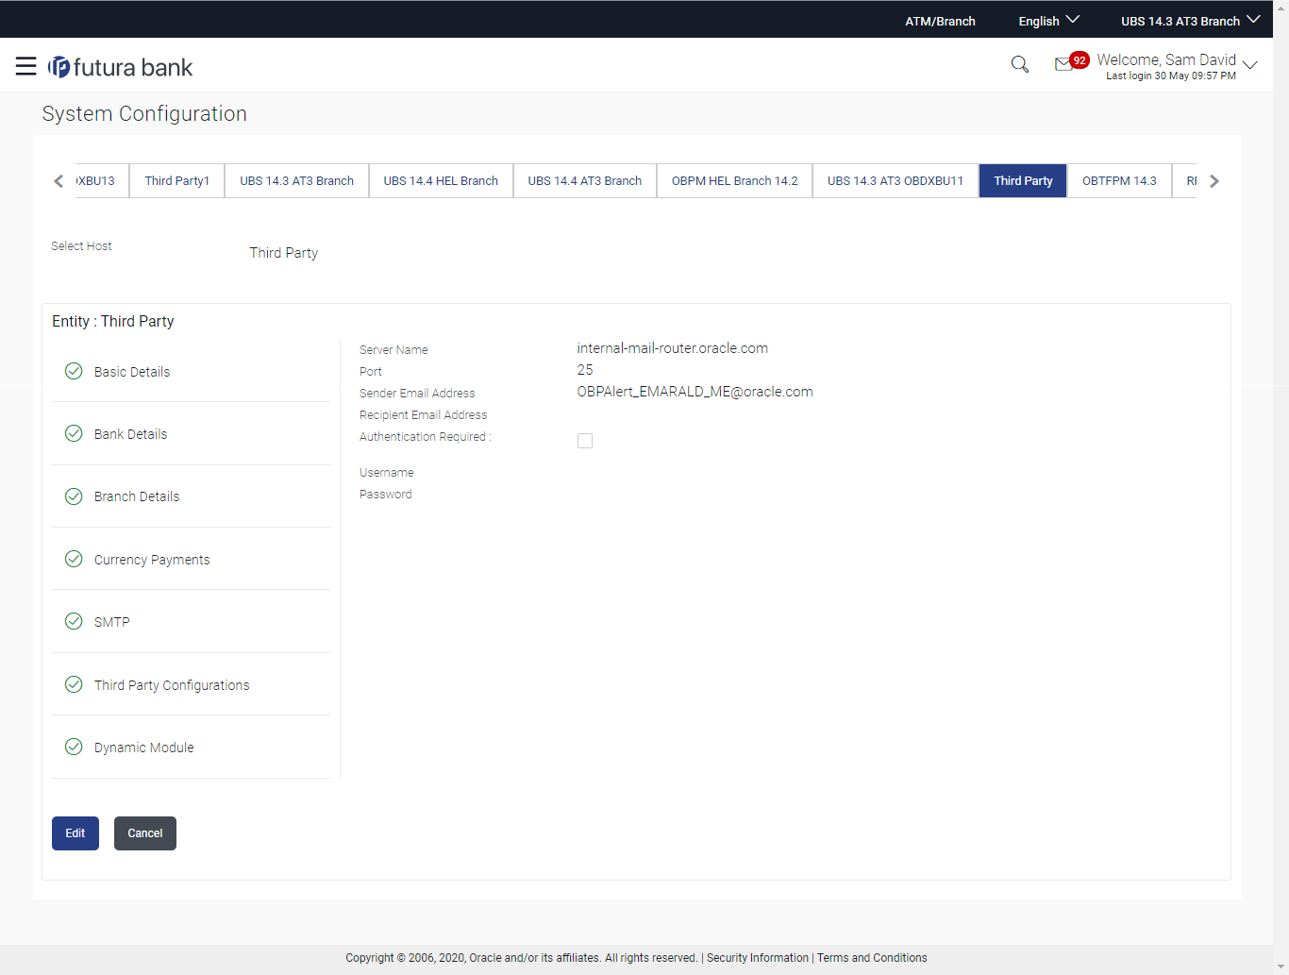Click the server name internal-mail-router.oracle.com
Image resolution: width=1289 pixels, height=975 pixels.
tap(672, 348)
